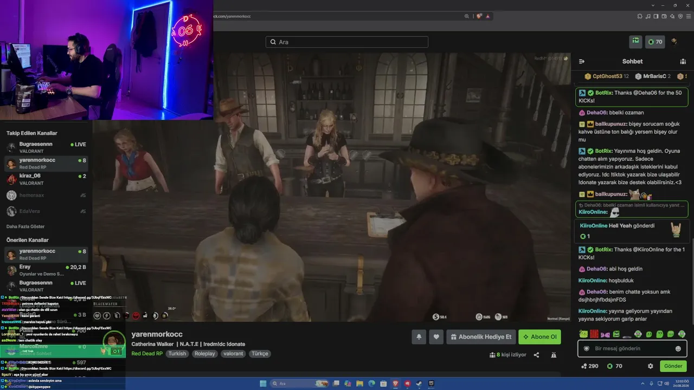Click Deha06 username in 'bbelki ozaman' message
The height and width of the screenshot is (390, 694).
click(596, 113)
